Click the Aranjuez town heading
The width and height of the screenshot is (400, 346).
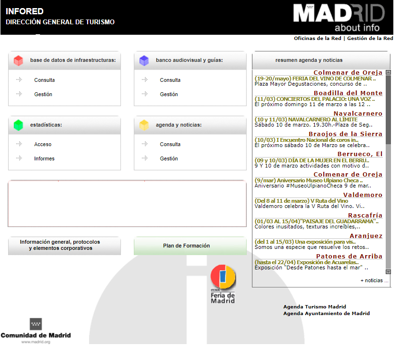pos(366,236)
